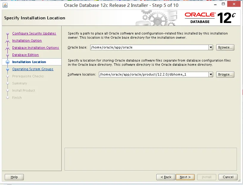This screenshot has width=243, height=185.
Task: Click the message area at the bottom
Action: pyautogui.click(x=151, y=159)
